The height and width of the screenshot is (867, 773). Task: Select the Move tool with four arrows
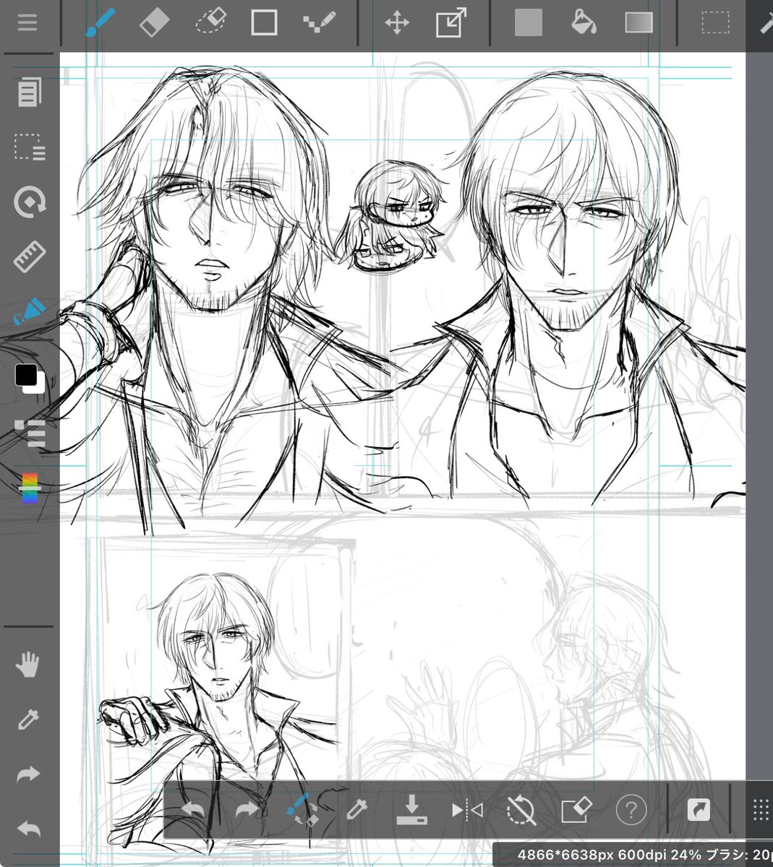(x=397, y=22)
